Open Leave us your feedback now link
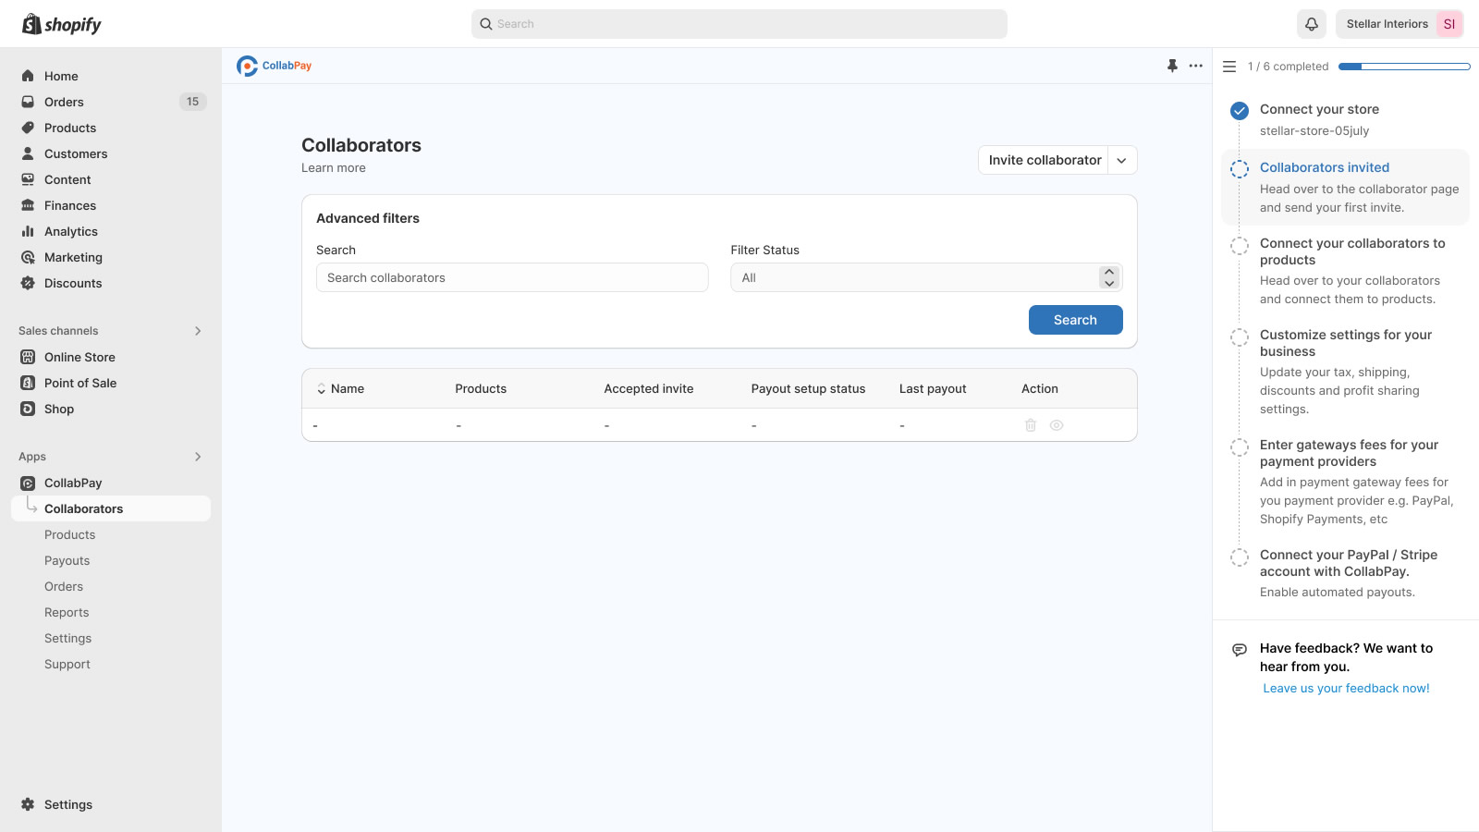Viewport: 1479px width, 832px height. 1346,688
